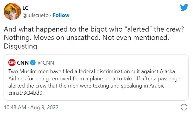Click the Twitter bird logo
193x114 pixels.
pyautogui.click(x=184, y=7)
